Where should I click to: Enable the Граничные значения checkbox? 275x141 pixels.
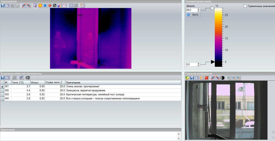pos(245,6)
